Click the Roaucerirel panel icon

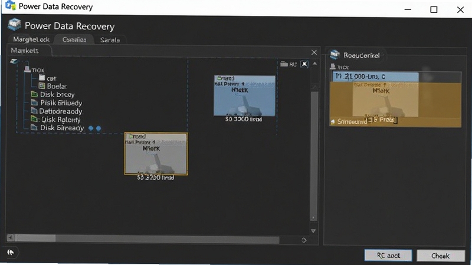tap(335, 55)
